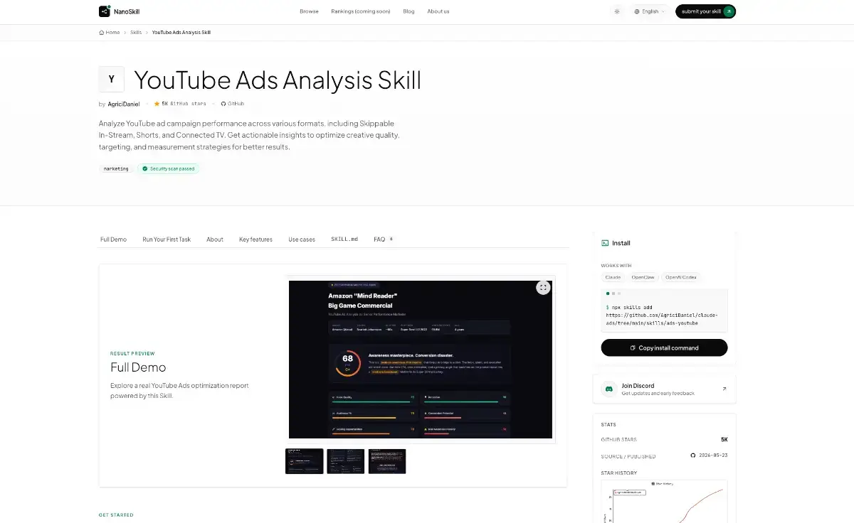Image resolution: width=854 pixels, height=523 pixels.
Task: Select the Key features tab
Action: [x=255, y=239]
